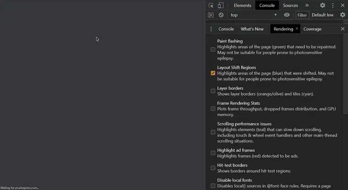This screenshot has height=190, width=348.
Task: Show the console sidebar icon
Action: (211, 15)
